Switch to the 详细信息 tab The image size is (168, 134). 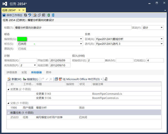(x=12, y=73)
